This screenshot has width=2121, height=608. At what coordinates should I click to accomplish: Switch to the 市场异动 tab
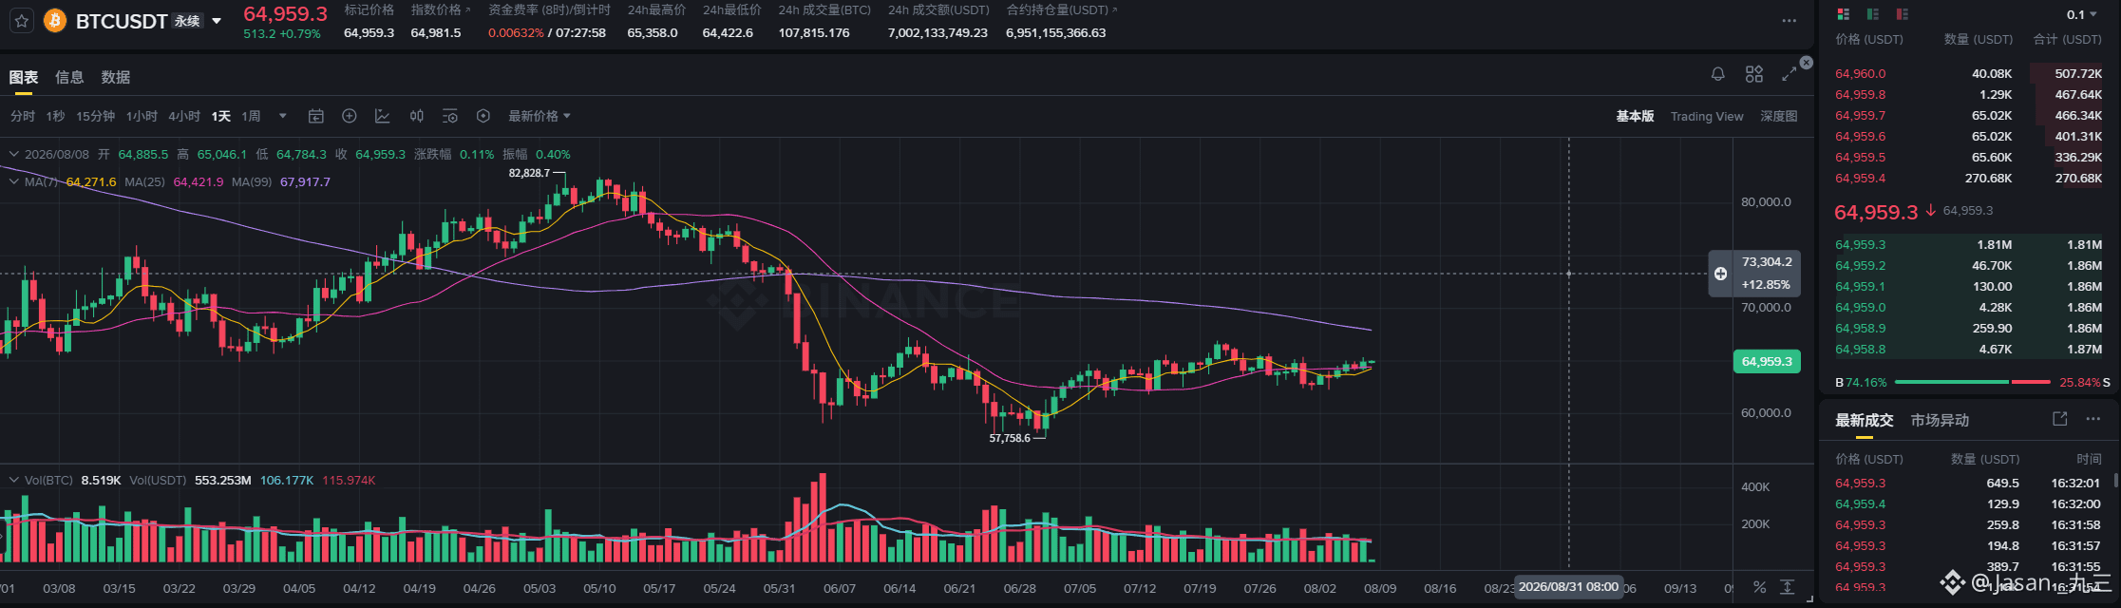point(1940,420)
